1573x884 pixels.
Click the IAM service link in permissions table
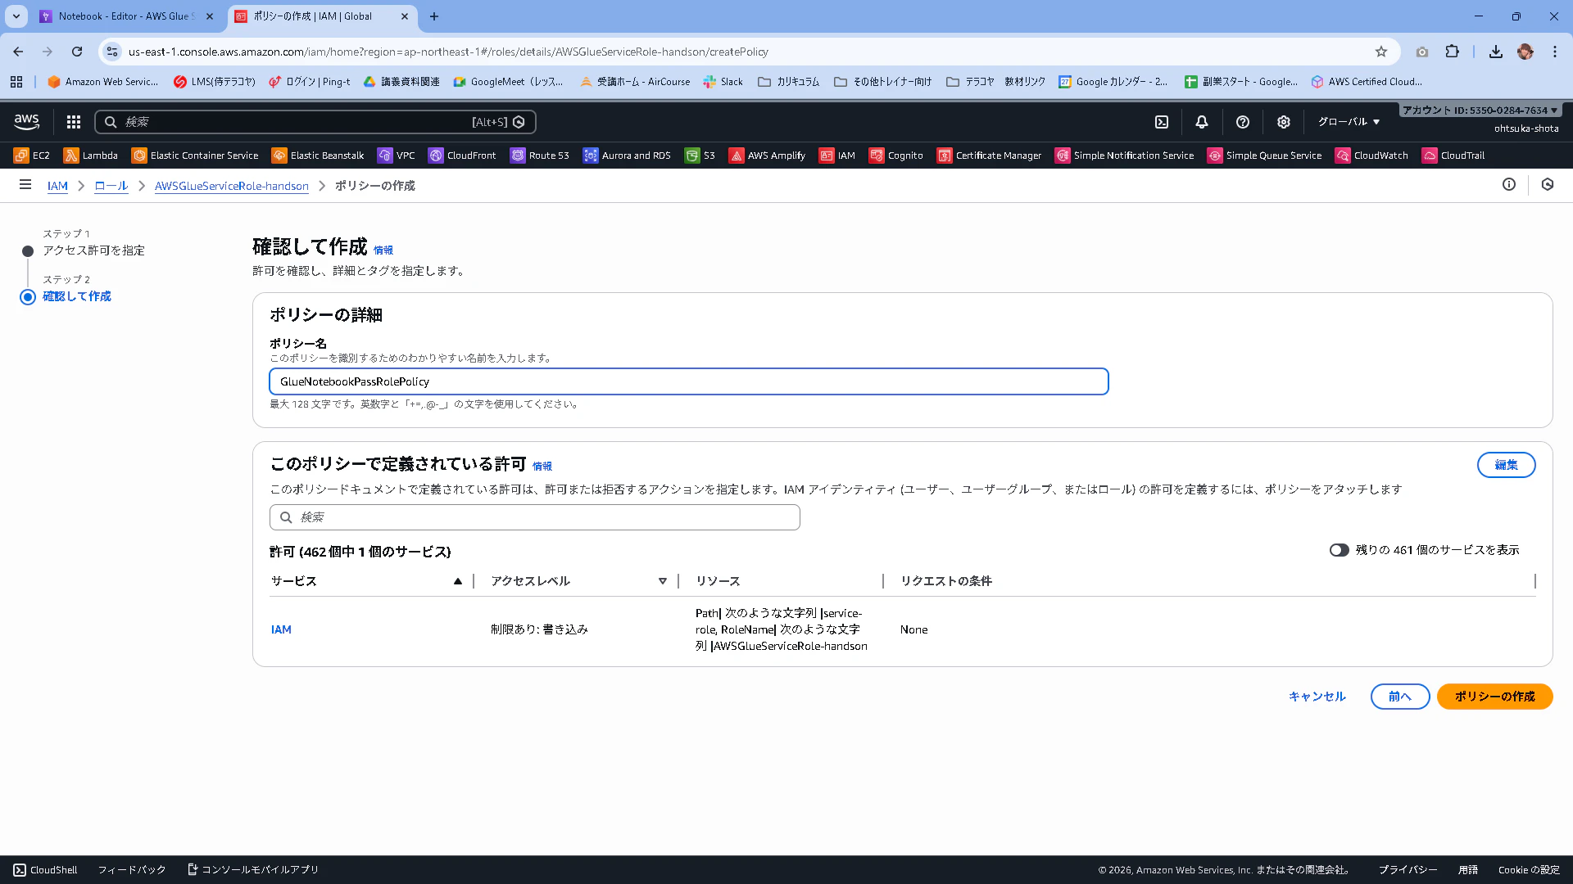[x=281, y=629]
